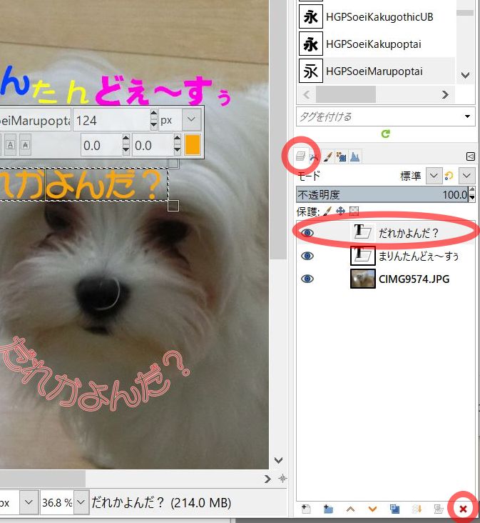Open the status bar unit px dropdown
Image resolution: width=480 pixels, height=523 pixels.
point(29,502)
